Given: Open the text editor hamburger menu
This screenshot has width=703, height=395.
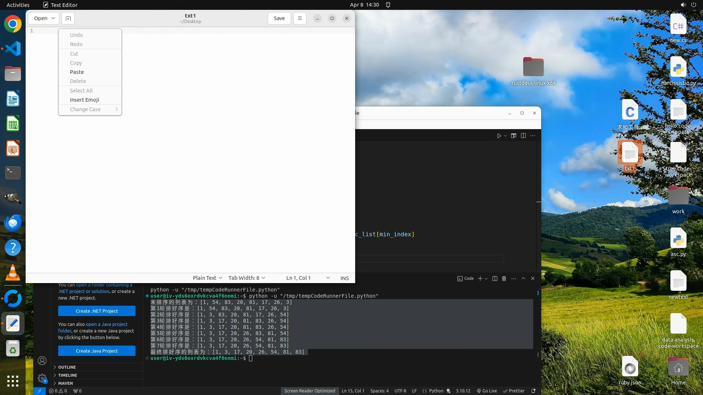Looking at the screenshot, I should 300,18.
